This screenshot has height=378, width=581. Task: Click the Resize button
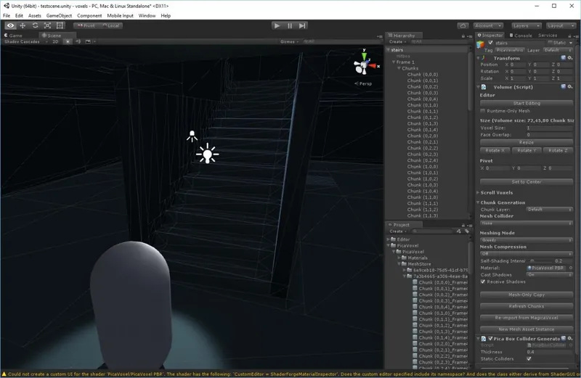coord(527,142)
